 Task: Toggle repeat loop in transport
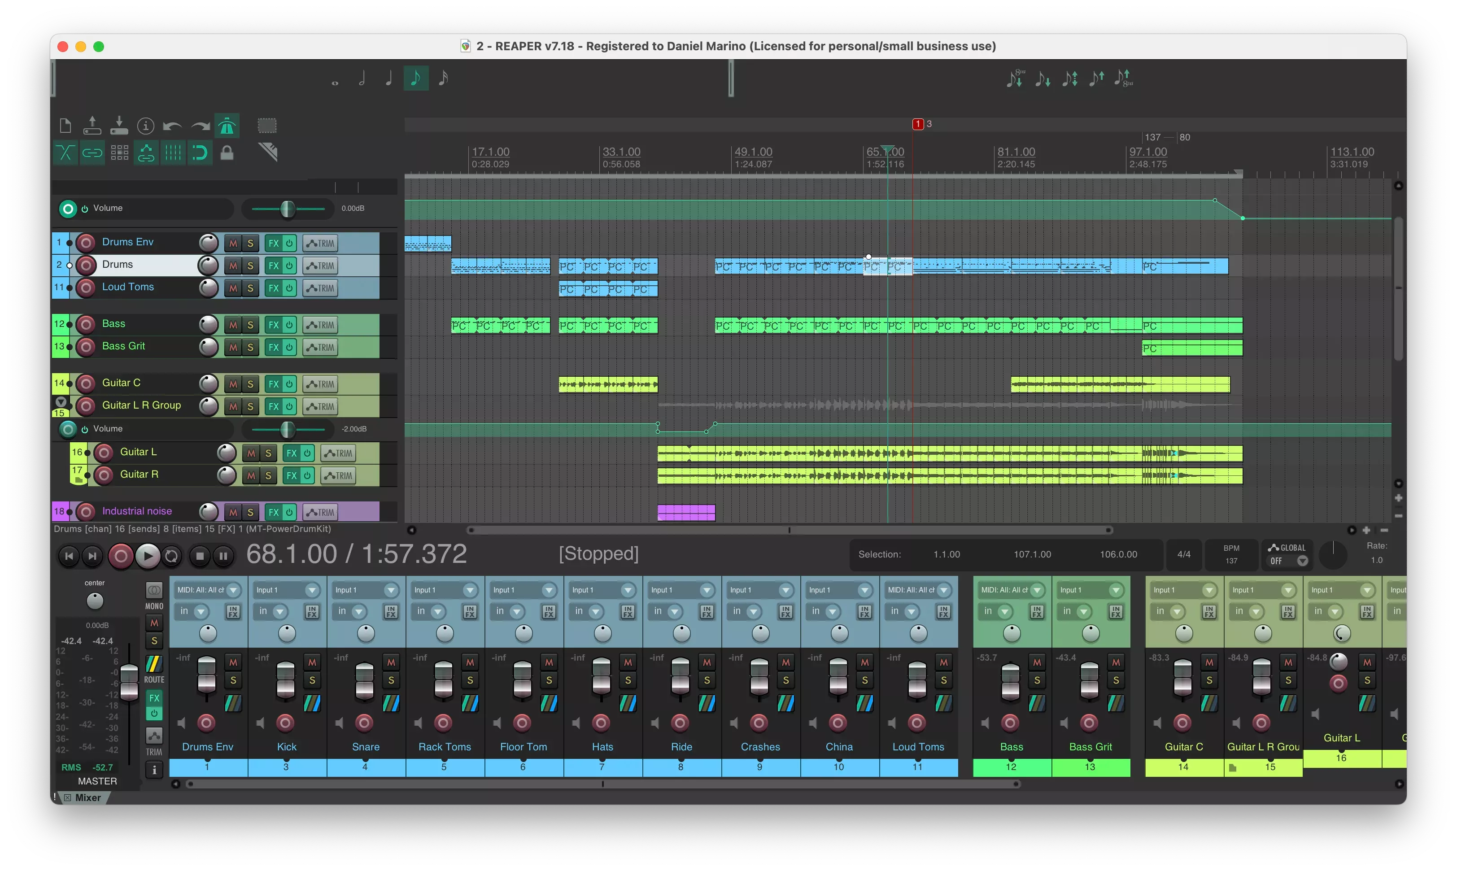pyautogui.click(x=171, y=556)
